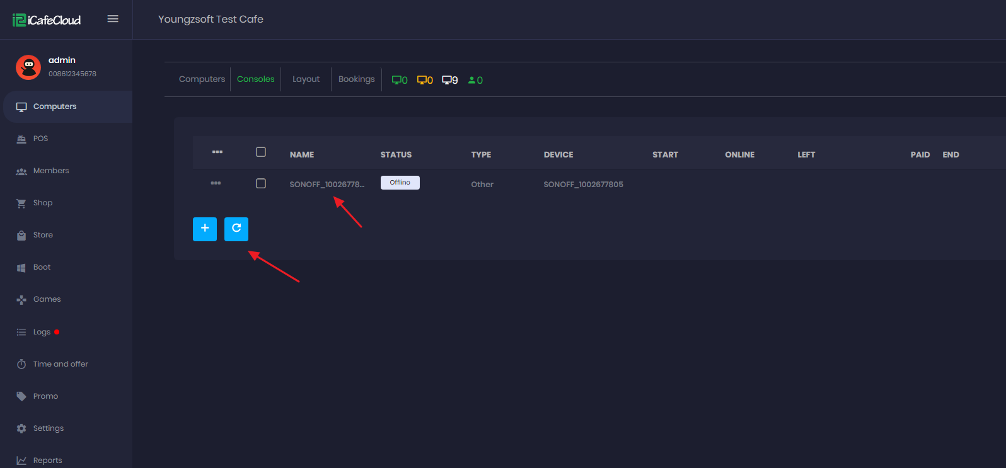Image resolution: width=1006 pixels, height=468 pixels.
Task: Click the white offline computers count icon
Action: [449, 80]
